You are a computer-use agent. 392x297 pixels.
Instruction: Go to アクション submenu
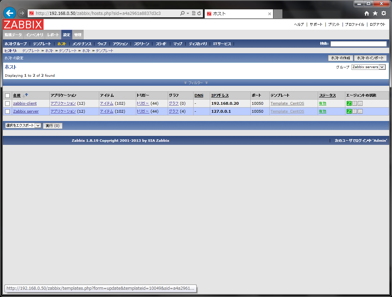point(120,44)
